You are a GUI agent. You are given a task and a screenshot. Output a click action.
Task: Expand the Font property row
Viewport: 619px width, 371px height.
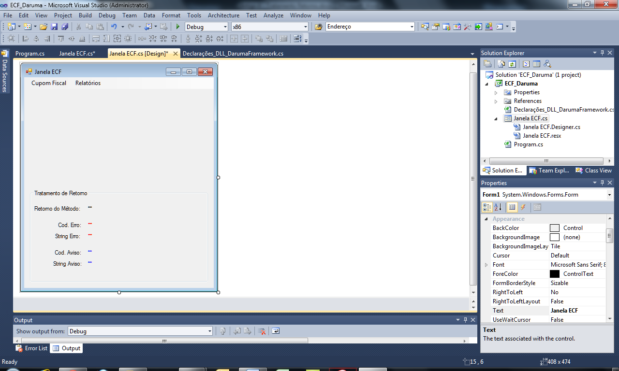[486, 265]
